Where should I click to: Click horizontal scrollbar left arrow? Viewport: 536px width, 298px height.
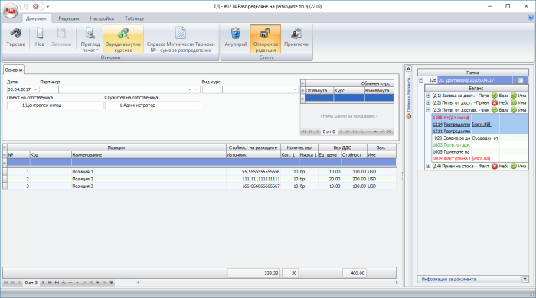(138, 283)
